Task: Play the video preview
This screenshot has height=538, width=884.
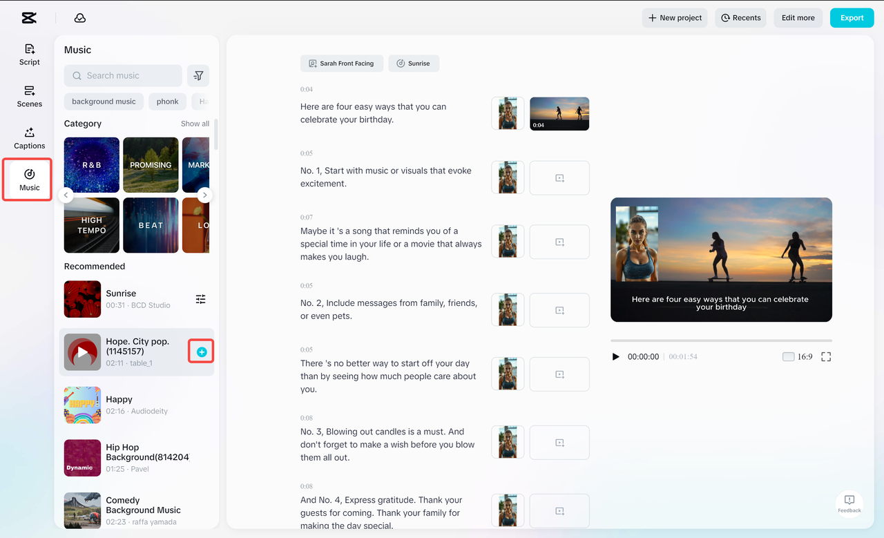Action: 616,357
